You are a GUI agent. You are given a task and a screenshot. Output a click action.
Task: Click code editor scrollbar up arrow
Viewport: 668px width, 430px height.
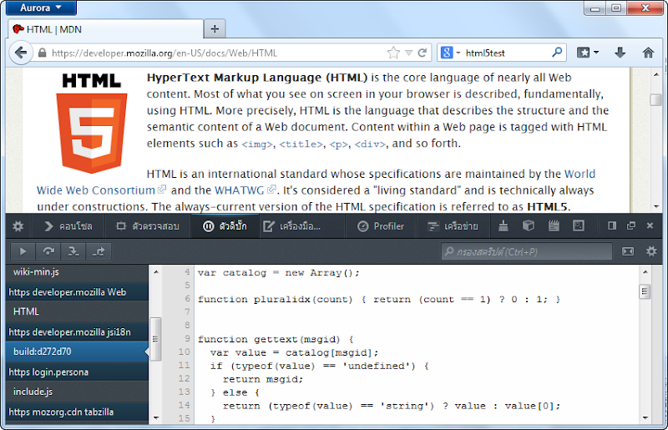coord(645,271)
